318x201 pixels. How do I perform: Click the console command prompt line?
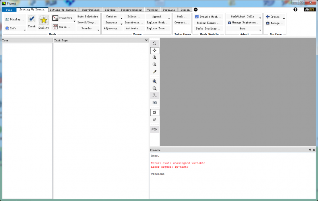click(x=158, y=174)
